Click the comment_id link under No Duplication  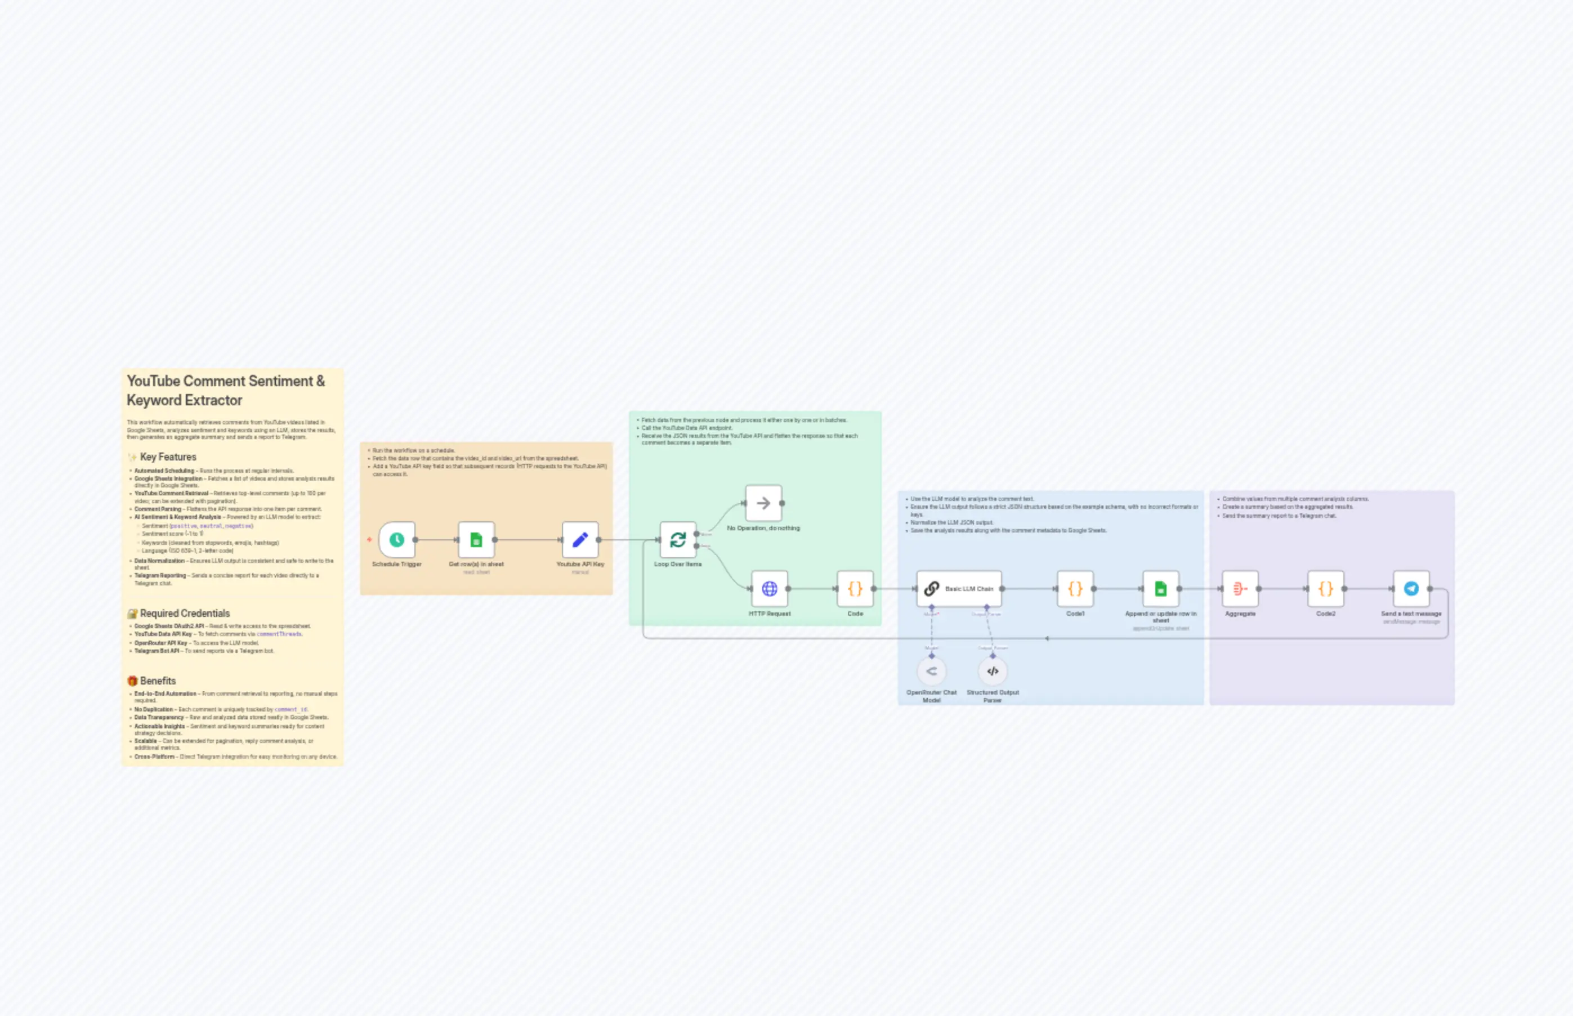pyautogui.click(x=296, y=710)
